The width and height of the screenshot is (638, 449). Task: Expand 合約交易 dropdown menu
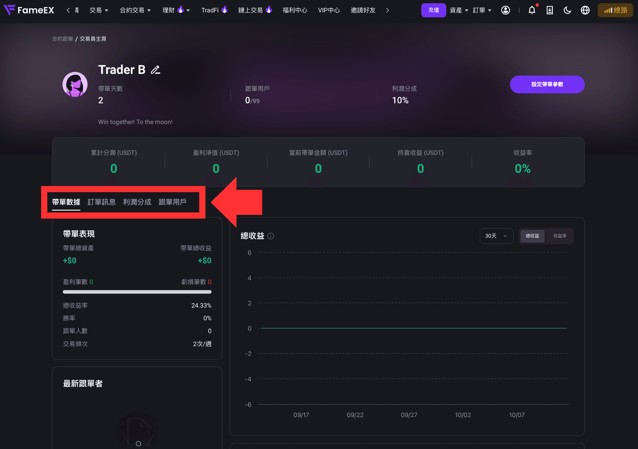click(x=135, y=10)
